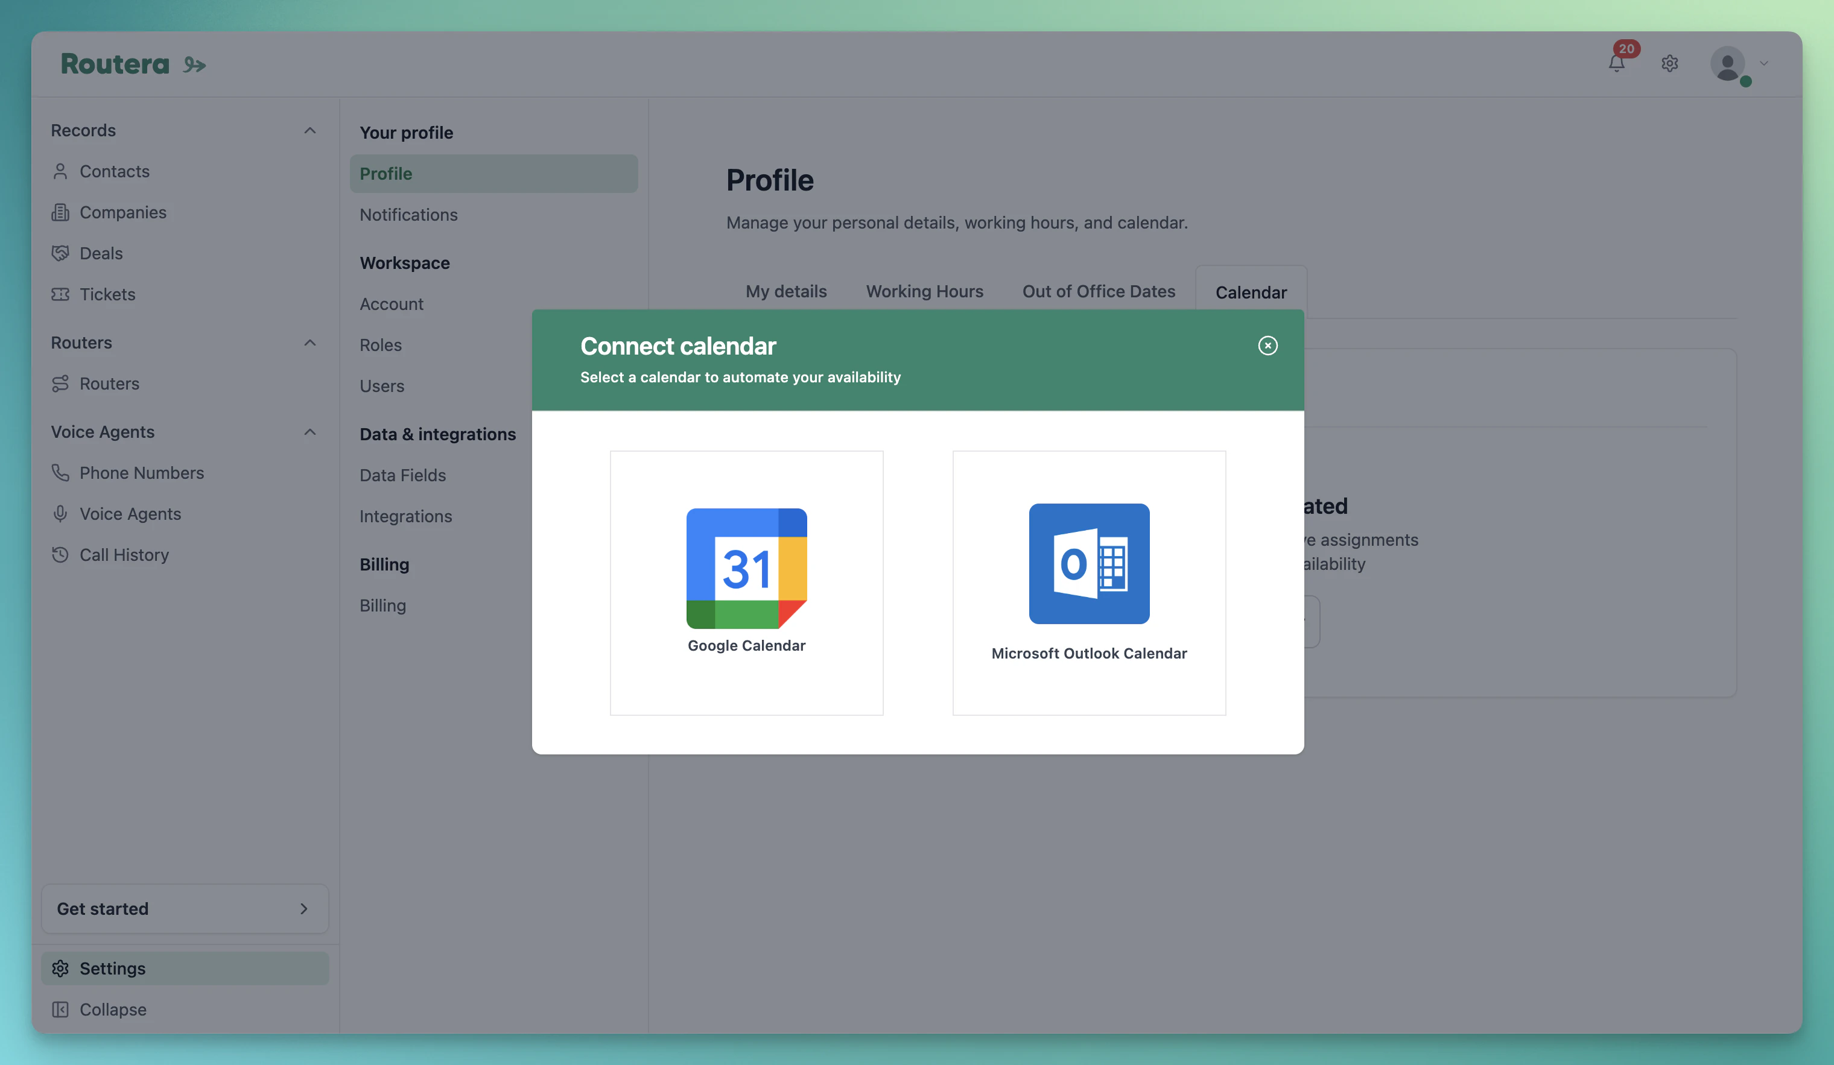
Task: Click the Companies building icon
Action: pyautogui.click(x=60, y=212)
